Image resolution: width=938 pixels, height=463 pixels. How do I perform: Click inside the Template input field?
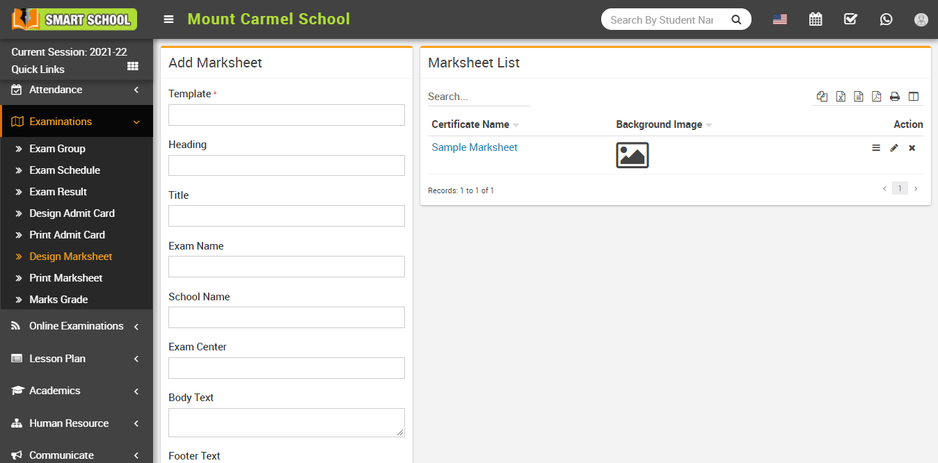pyautogui.click(x=286, y=115)
